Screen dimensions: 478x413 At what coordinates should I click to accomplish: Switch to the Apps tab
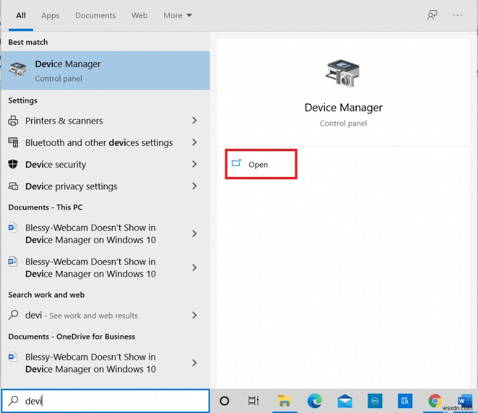click(x=50, y=16)
